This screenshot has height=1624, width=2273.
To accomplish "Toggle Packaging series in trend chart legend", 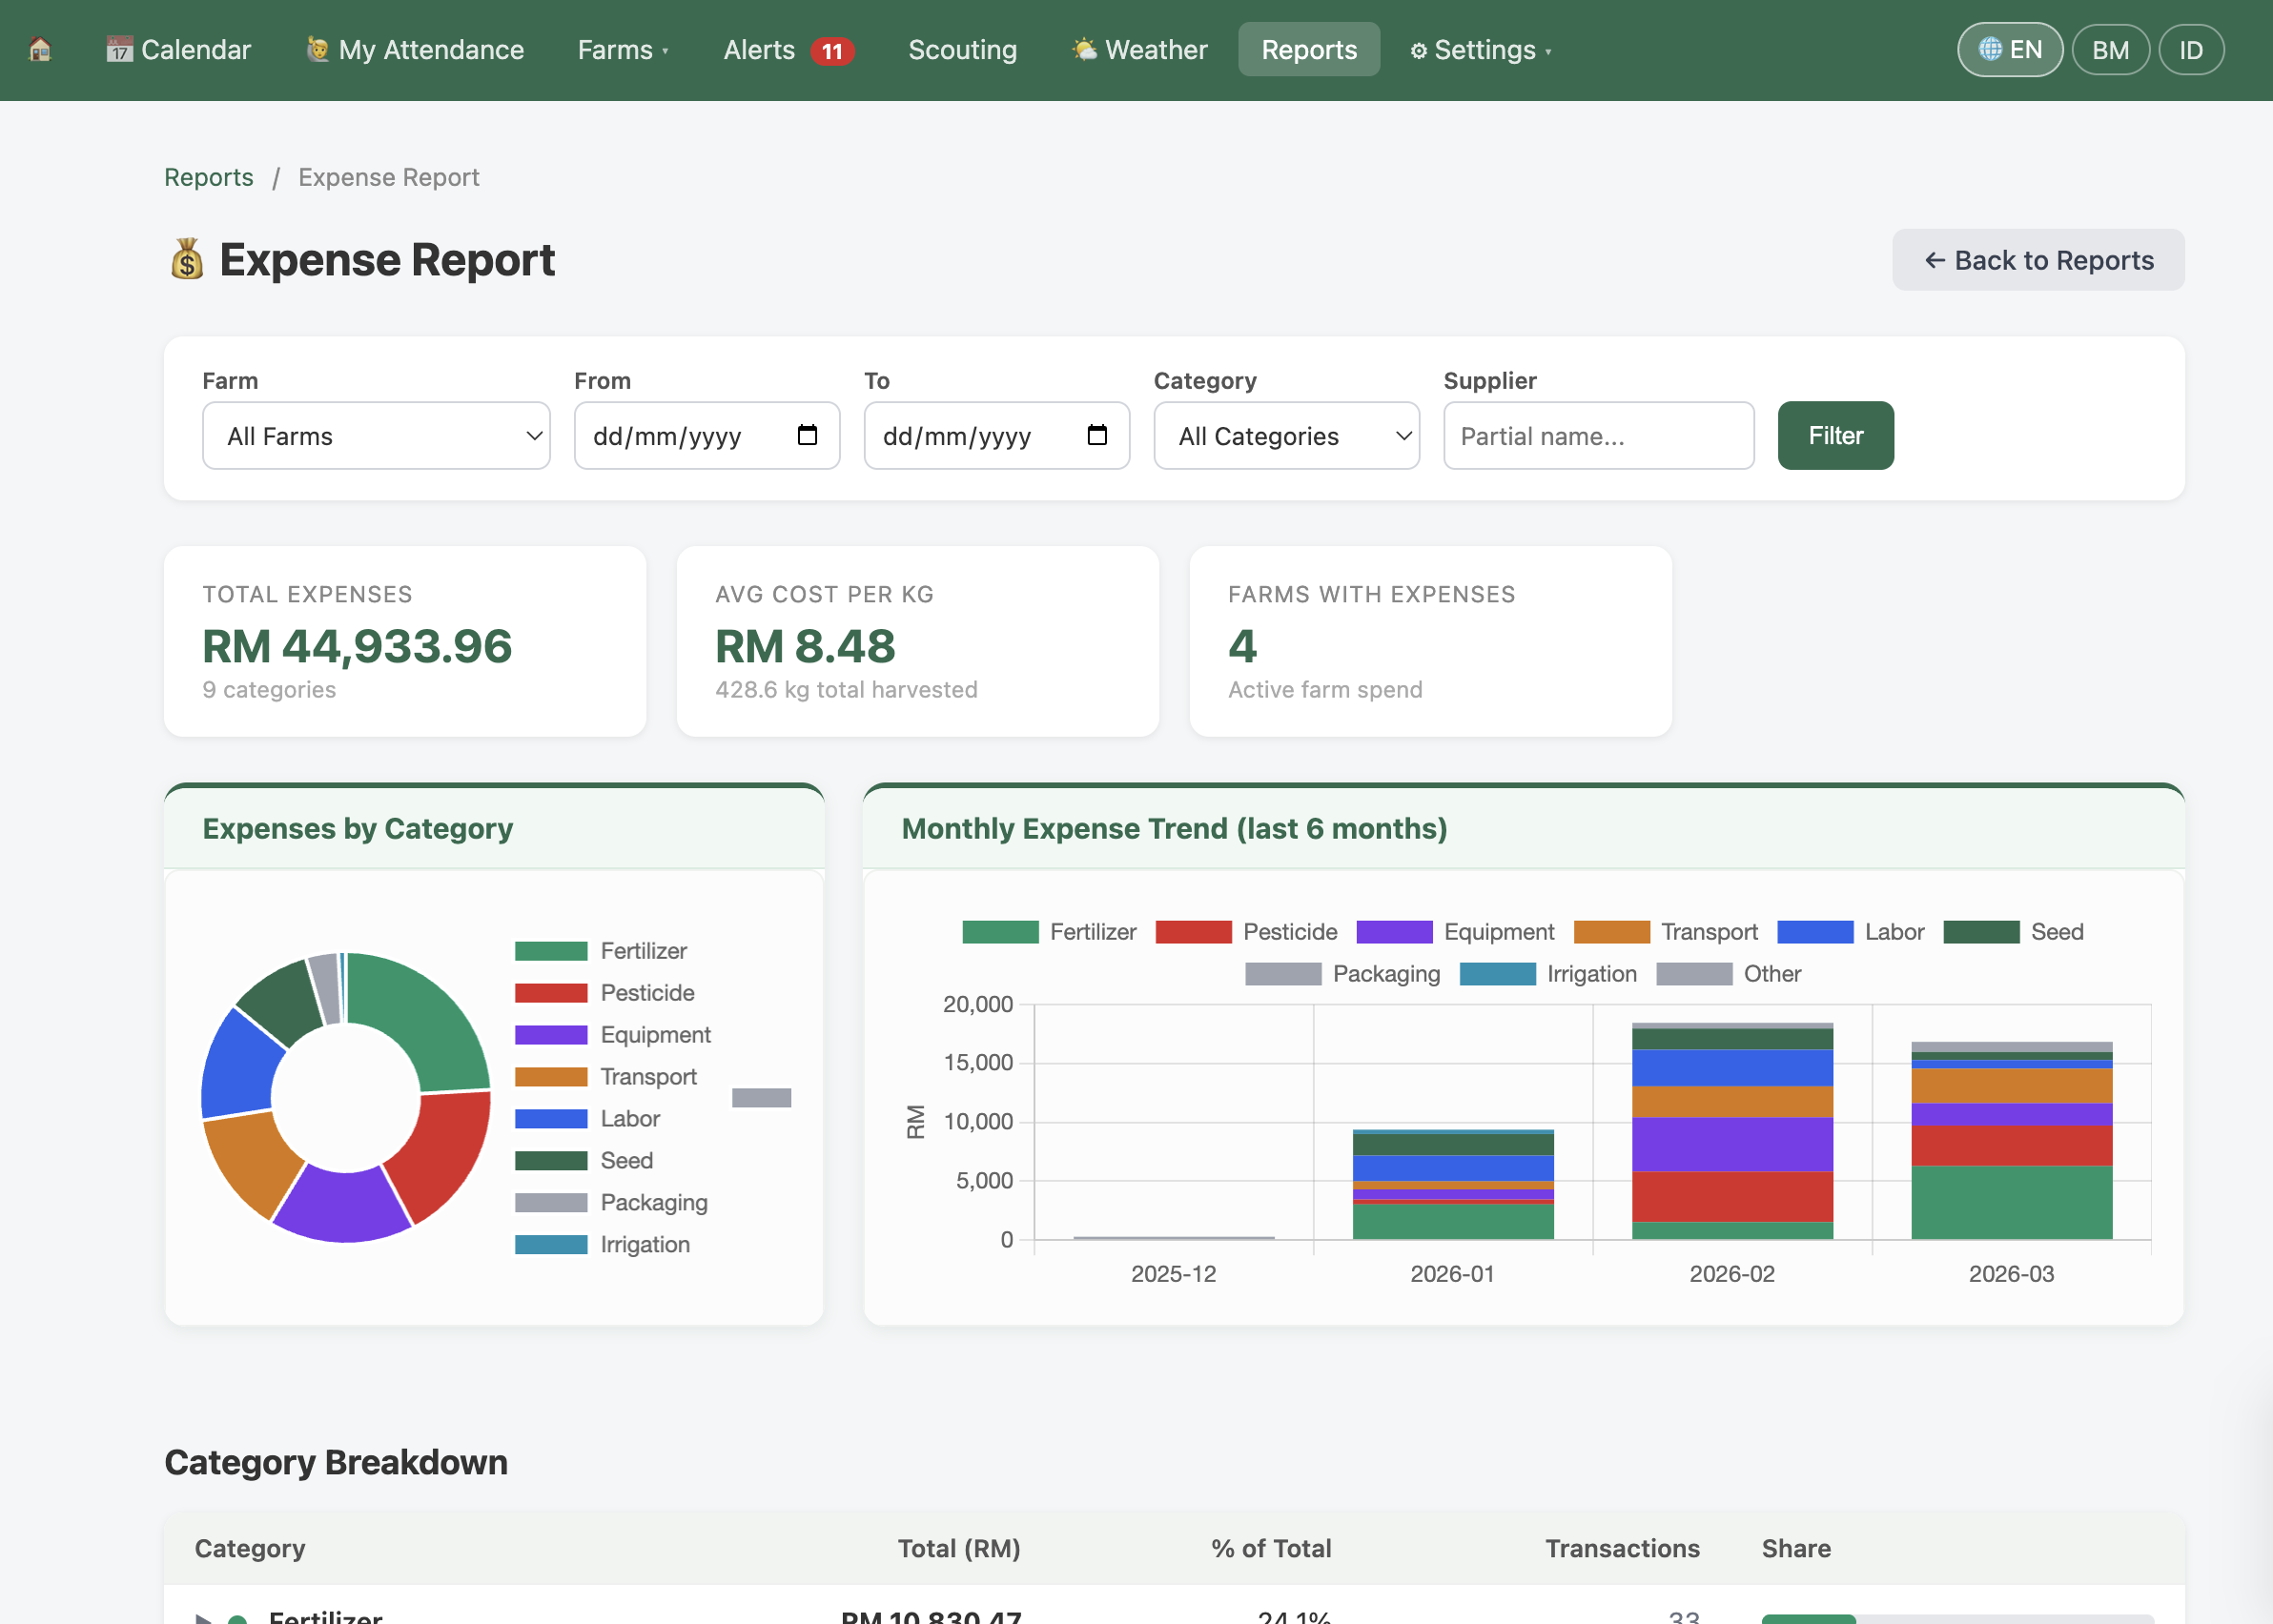I will pyautogui.click(x=1342, y=974).
